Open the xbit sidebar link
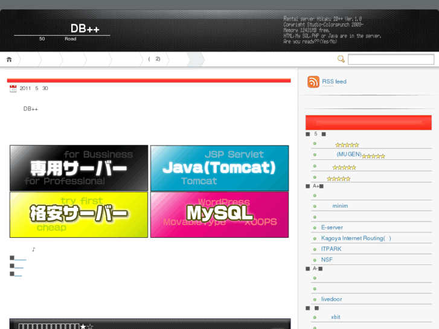The height and width of the screenshot is (329, 439). [x=335, y=317]
